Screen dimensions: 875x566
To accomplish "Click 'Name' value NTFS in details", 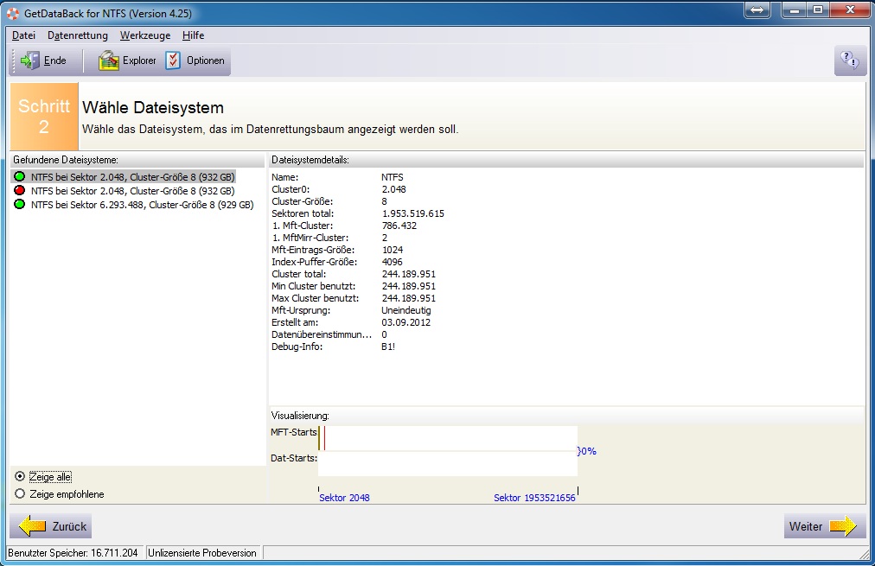I will pos(393,177).
